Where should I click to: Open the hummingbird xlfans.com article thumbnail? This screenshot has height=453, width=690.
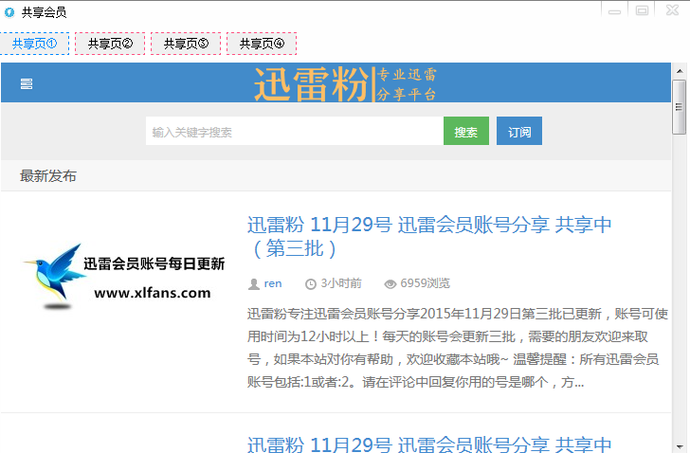click(124, 276)
